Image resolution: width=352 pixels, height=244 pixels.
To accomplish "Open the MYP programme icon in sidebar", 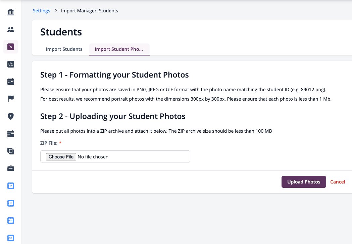I will pos(10,221).
